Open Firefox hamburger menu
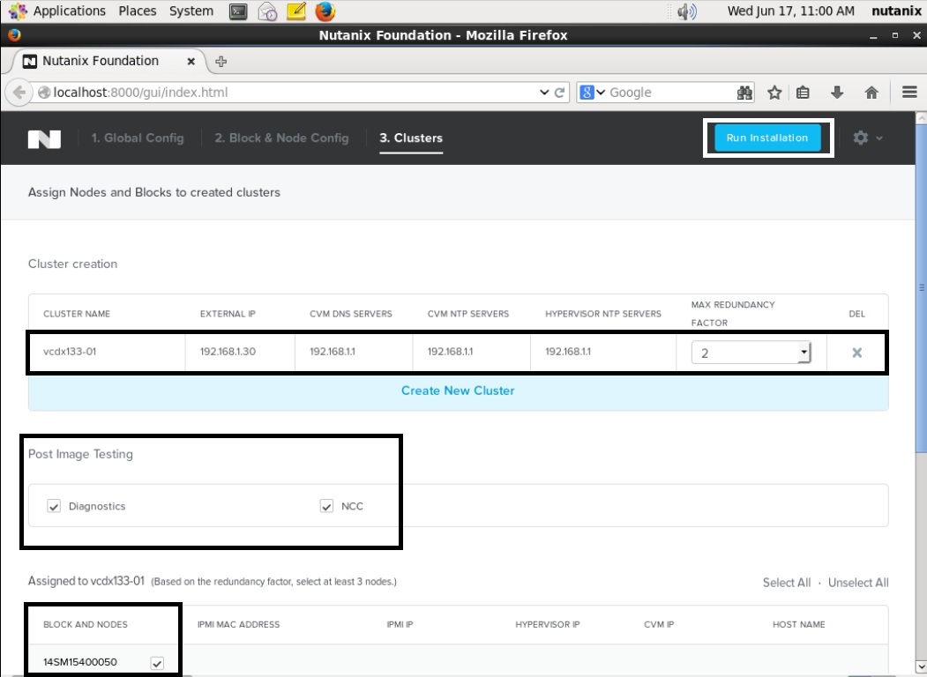Viewport: 927px width, 677px height. click(x=909, y=93)
